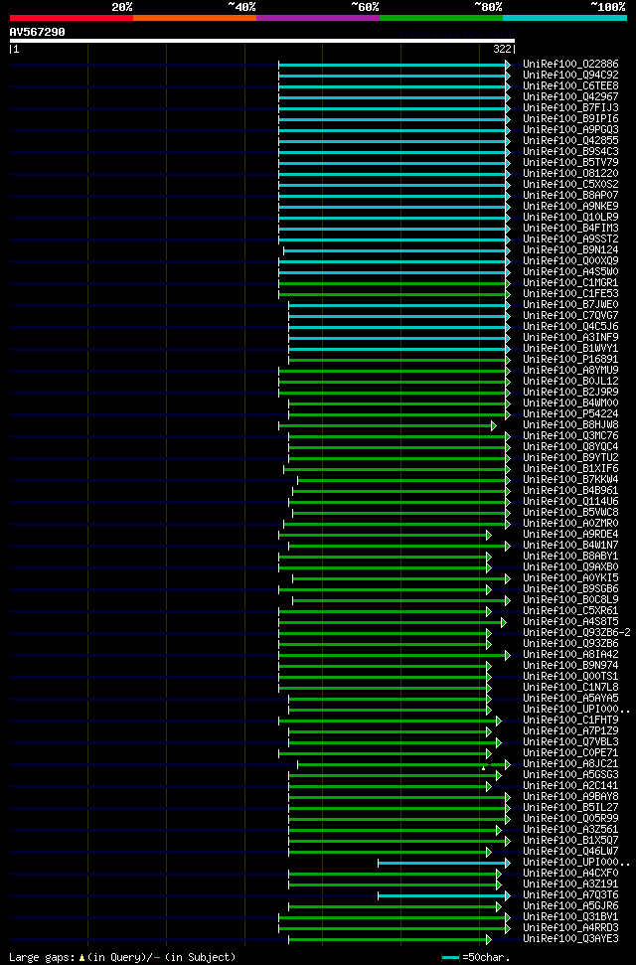Open hit UniRef100_Q94C92
The width and height of the screenshot is (636, 965).
pyautogui.click(x=570, y=76)
